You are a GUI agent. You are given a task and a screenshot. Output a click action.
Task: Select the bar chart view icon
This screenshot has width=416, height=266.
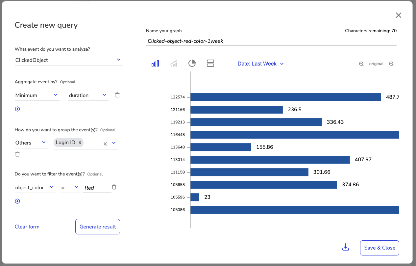155,64
